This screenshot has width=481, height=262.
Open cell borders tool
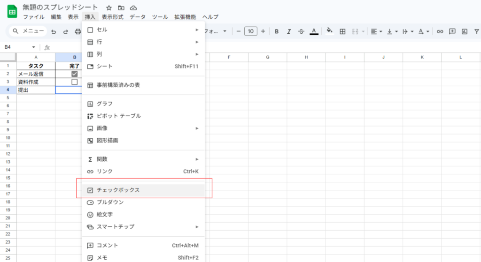pyautogui.click(x=342, y=31)
